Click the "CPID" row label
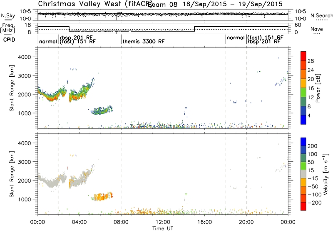The height and width of the screenshot is (231, 333). click(9, 40)
